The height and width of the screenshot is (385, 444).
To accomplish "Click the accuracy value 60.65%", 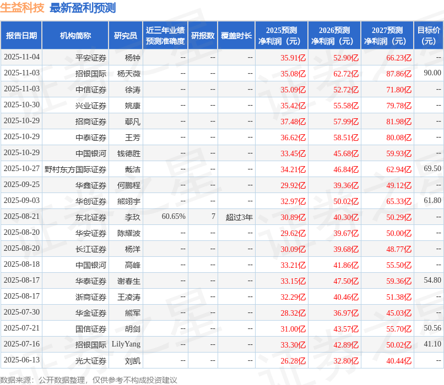I will [x=174, y=217].
